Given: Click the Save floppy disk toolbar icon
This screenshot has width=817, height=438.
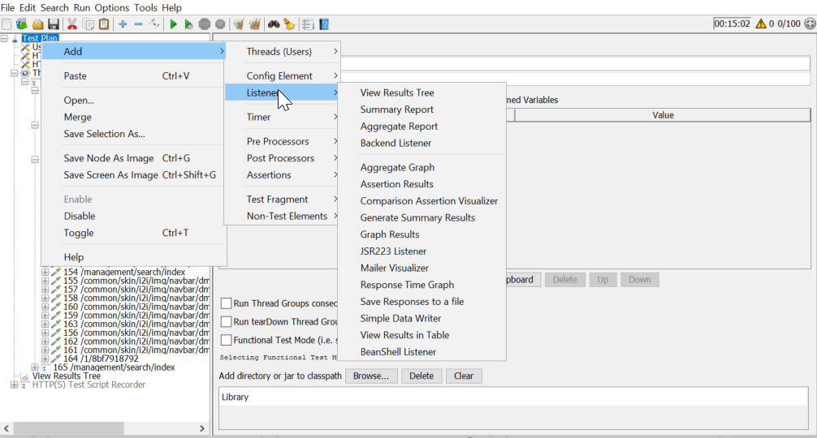Looking at the screenshot, I should [54, 24].
